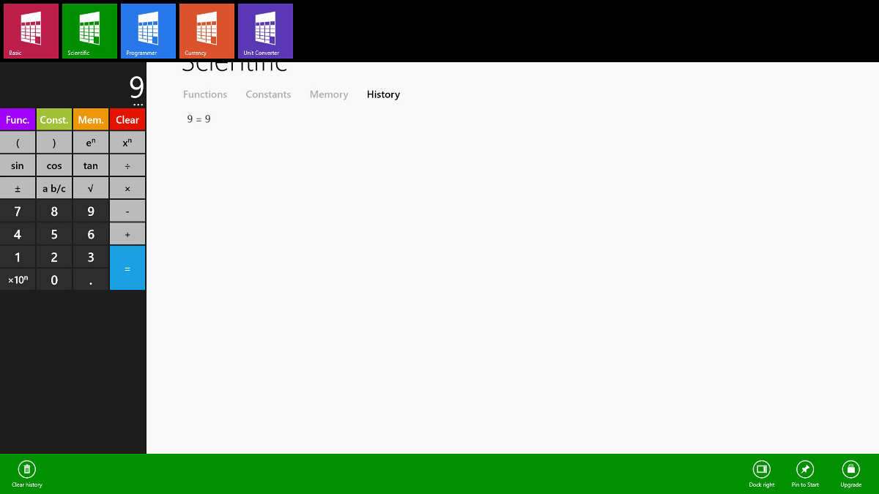The width and height of the screenshot is (879, 494).
Task: Click the close parenthesis key
Action: pyautogui.click(x=54, y=143)
